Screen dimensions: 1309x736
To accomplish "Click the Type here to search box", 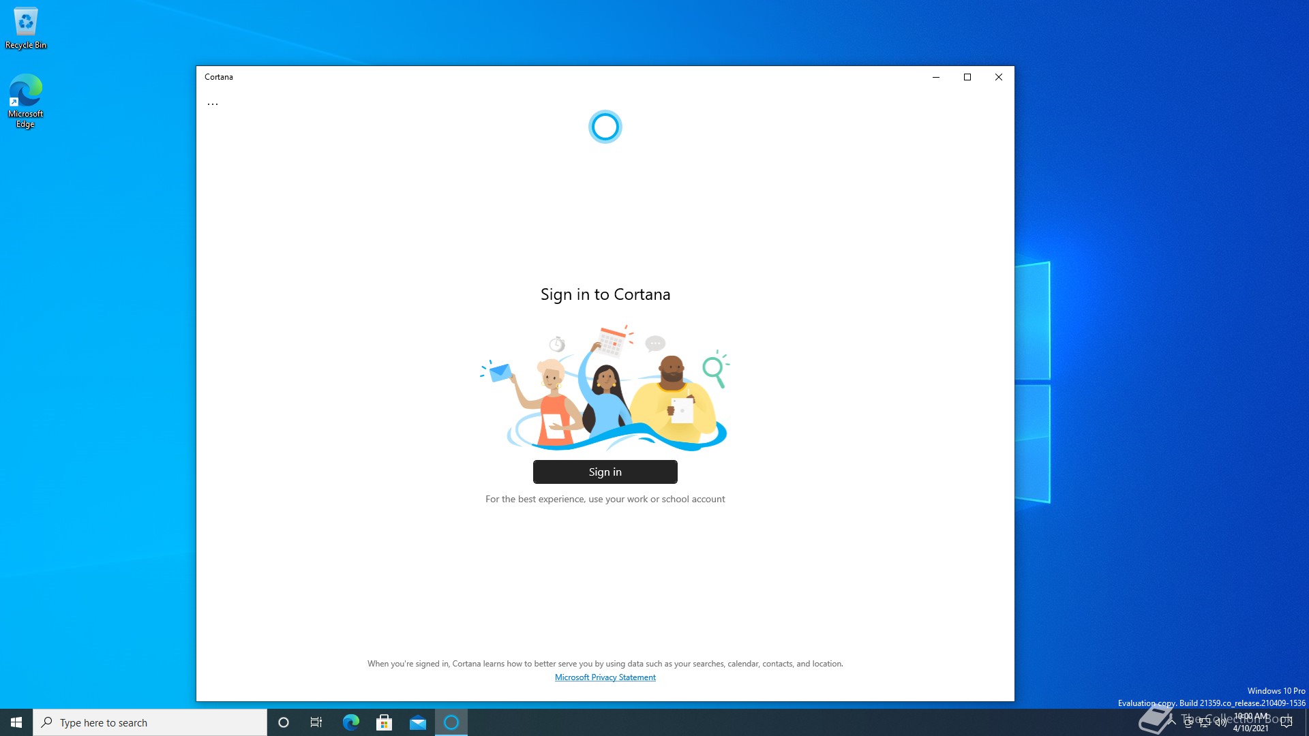I will 150,722.
